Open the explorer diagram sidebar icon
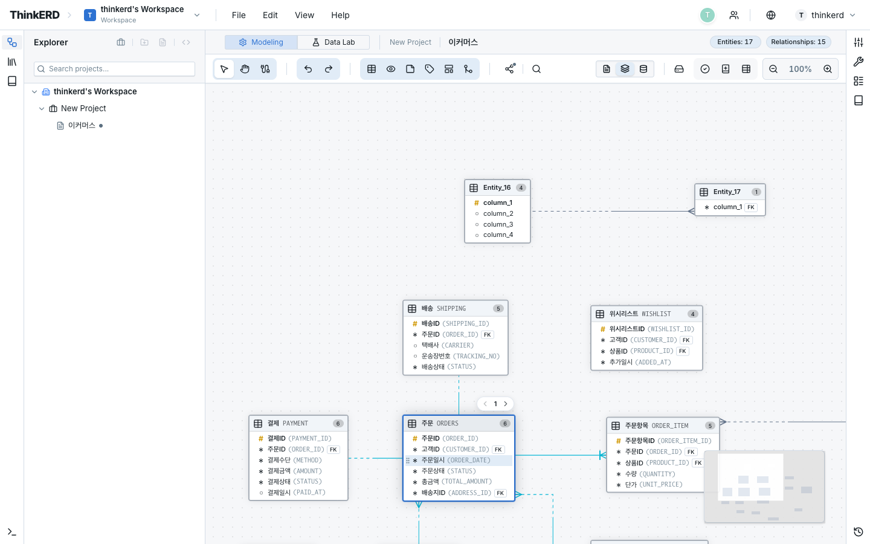The height and width of the screenshot is (544, 870). (x=12, y=42)
